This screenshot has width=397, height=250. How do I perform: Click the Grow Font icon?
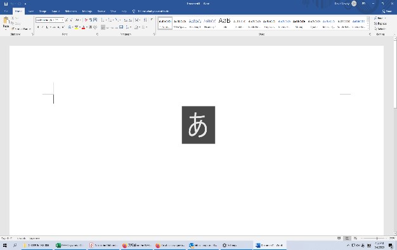pos(67,20)
